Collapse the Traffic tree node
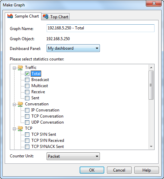 [14, 68]
